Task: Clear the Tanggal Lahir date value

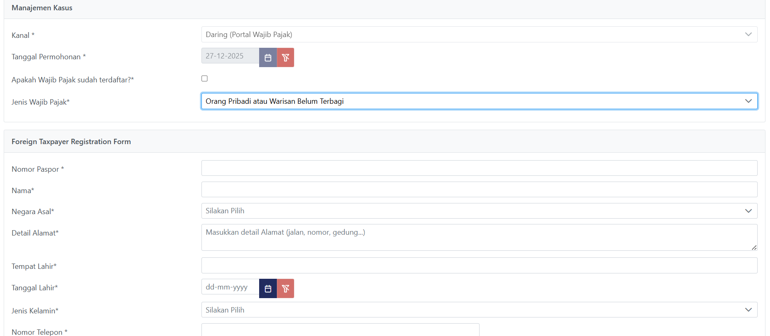Action: click(x=286, y=289)
